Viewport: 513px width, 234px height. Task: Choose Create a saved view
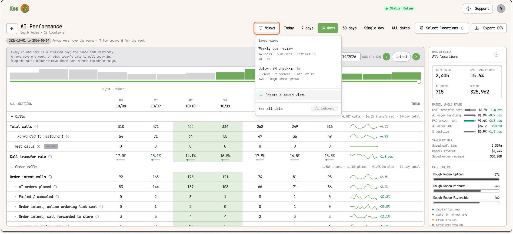[x=298, y=95]
